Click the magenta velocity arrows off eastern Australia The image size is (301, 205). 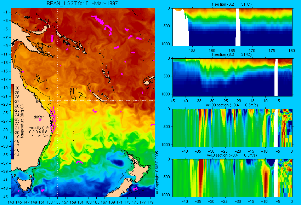pos(53,119)
